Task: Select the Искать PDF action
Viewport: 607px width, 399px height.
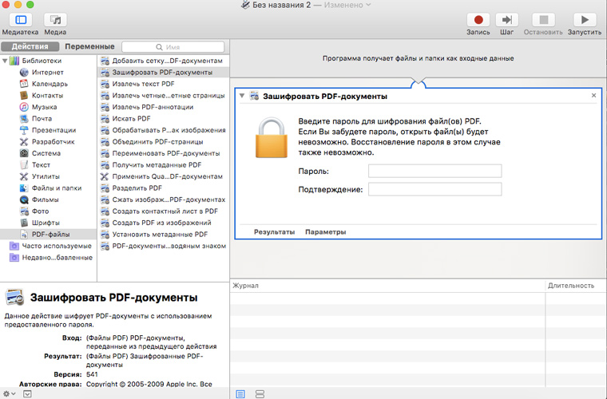Action: click(x=164, y=119)
